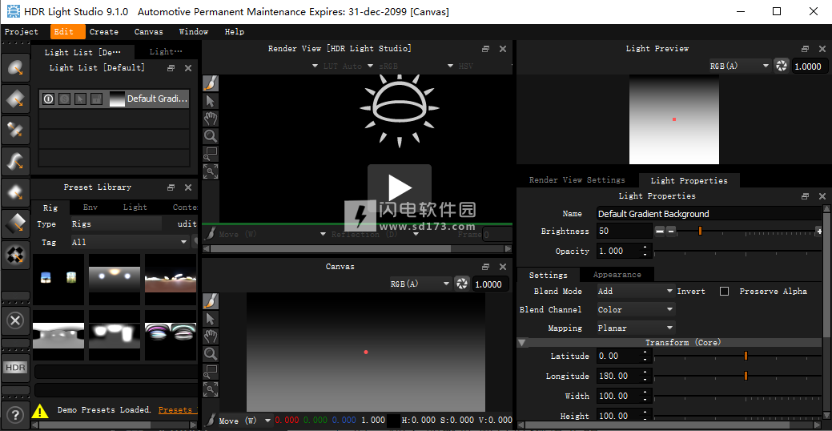Open the Create menu
Viewport: 832px width, 431px height.
point(104,32)
